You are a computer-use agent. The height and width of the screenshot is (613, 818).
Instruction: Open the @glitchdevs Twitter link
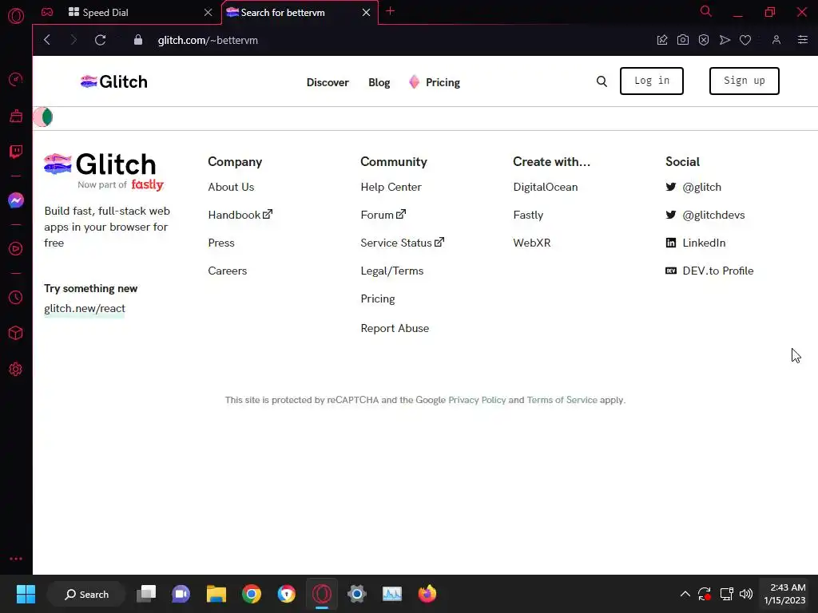point(705,215)
